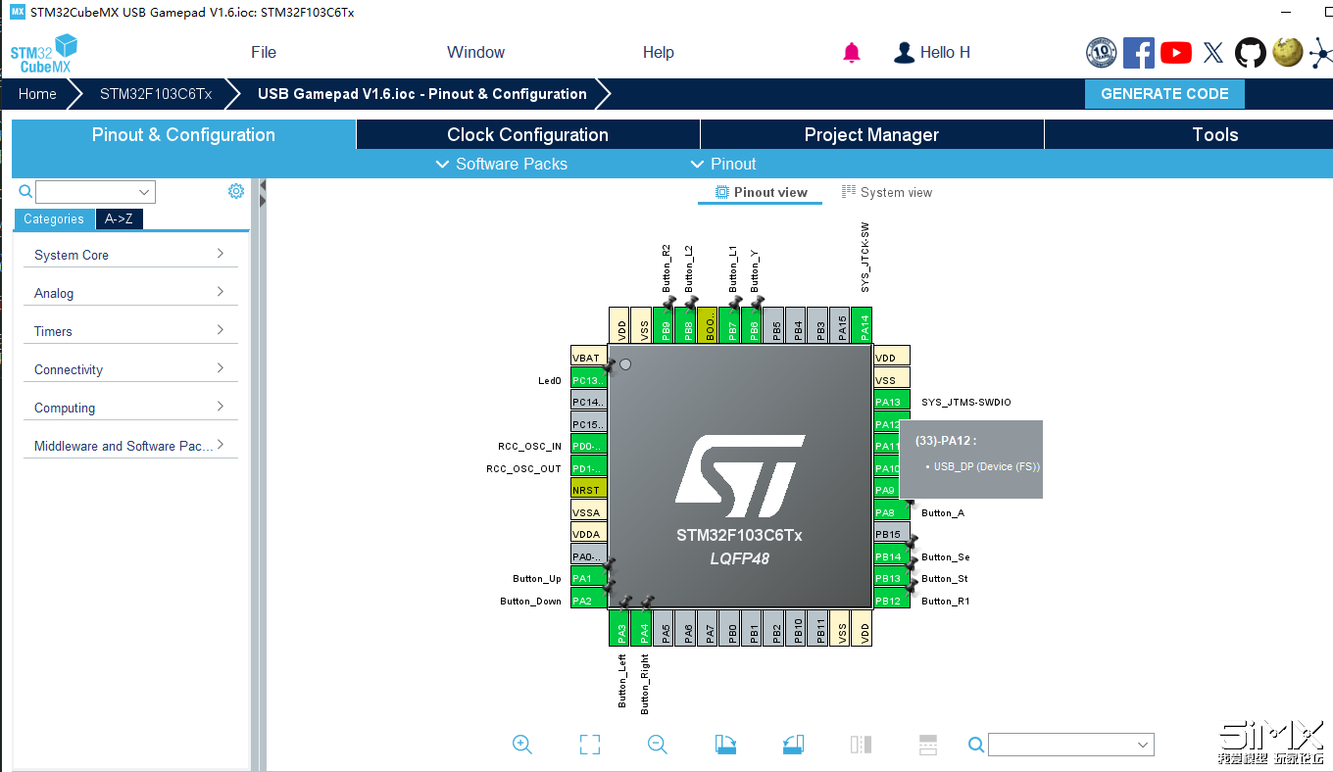Open the notifications bell
Image resolution: width=1333 pixels, height=772 pixels.
coord(852,53)
